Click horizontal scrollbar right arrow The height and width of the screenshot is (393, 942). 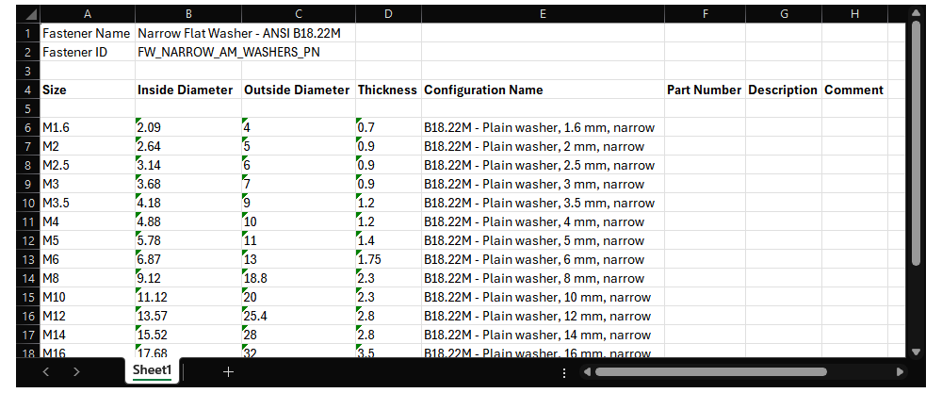[900, 372]
